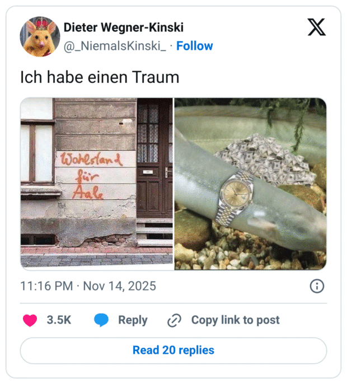The height and width of the screenshot is (384, 347).
Task: Click the blue reply speech bubble icon
Action: tap(101, 320)
